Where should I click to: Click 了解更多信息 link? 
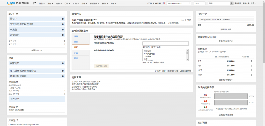(x=173, y=23)
